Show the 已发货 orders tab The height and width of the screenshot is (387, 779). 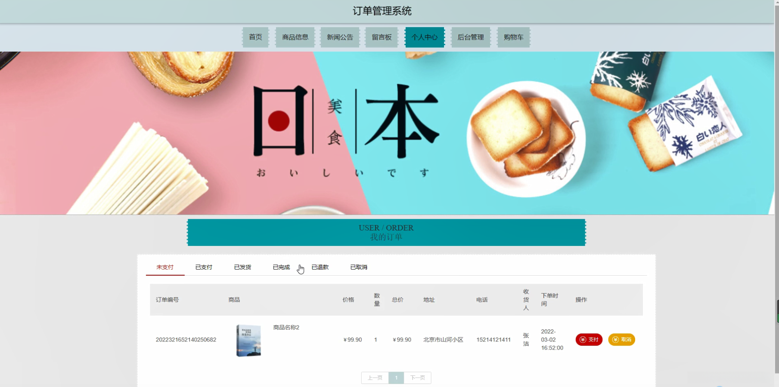pos(242,267)
